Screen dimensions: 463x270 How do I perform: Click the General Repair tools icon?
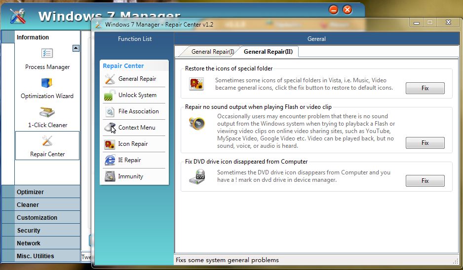point(110,79)
